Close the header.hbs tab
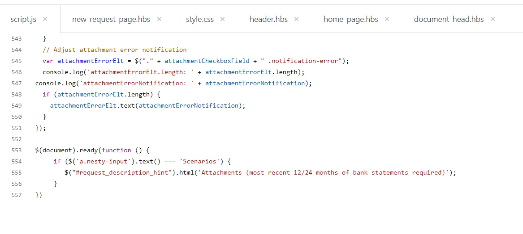This screenshot has width=523, height=234. click(x=297, y=19)
